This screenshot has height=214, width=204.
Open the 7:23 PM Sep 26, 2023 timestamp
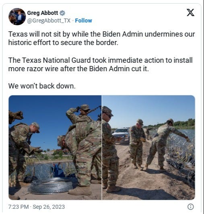37,207
